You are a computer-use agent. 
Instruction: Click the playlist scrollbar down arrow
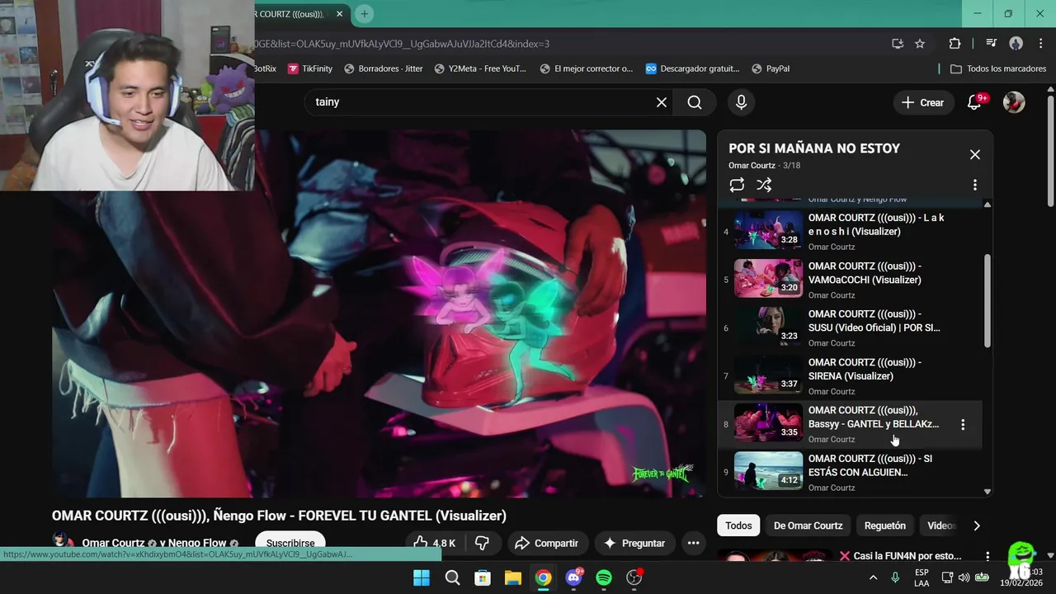pos(988,492)
